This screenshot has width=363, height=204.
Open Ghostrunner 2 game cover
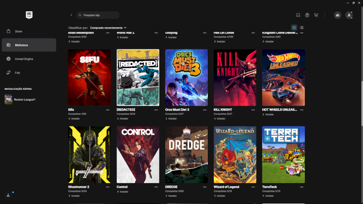pos(89,155)
